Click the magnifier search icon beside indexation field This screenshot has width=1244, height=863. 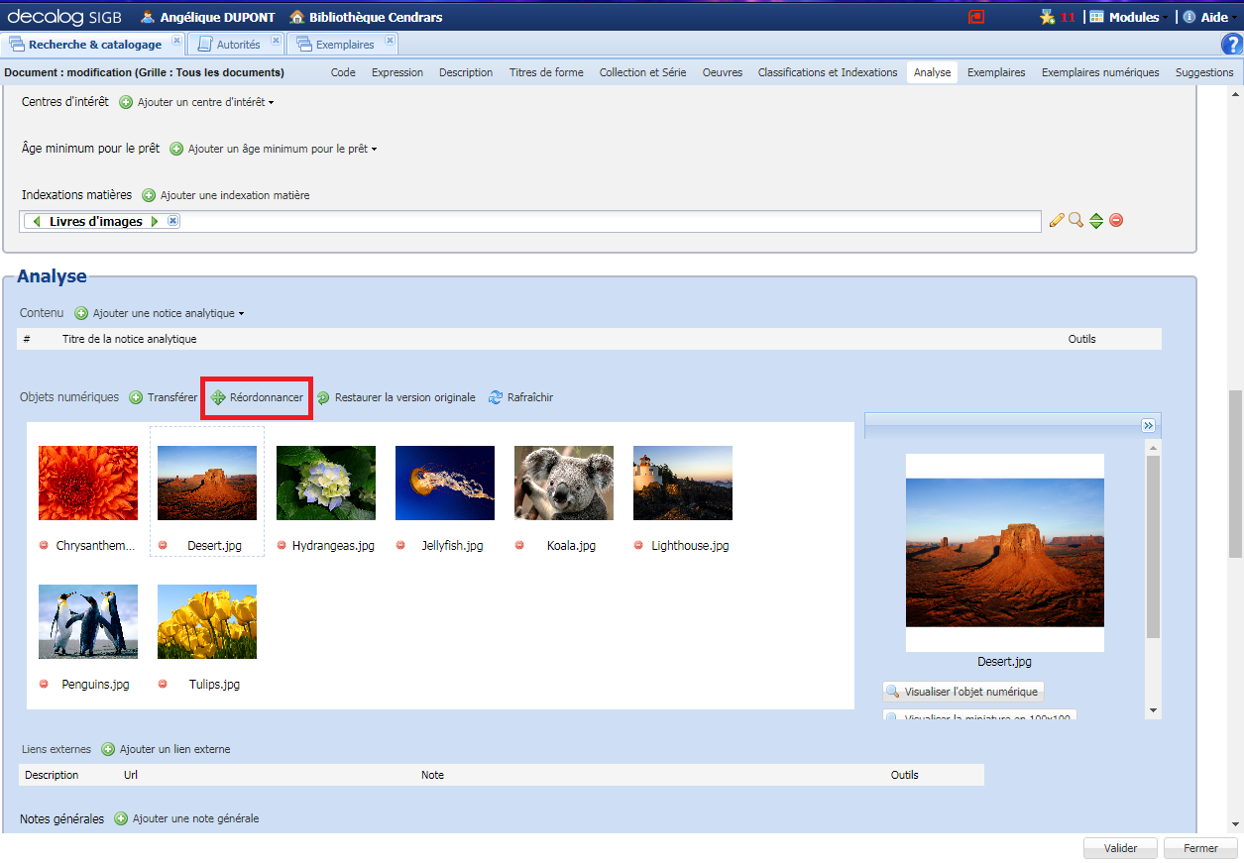click(x=1075, y=221)
